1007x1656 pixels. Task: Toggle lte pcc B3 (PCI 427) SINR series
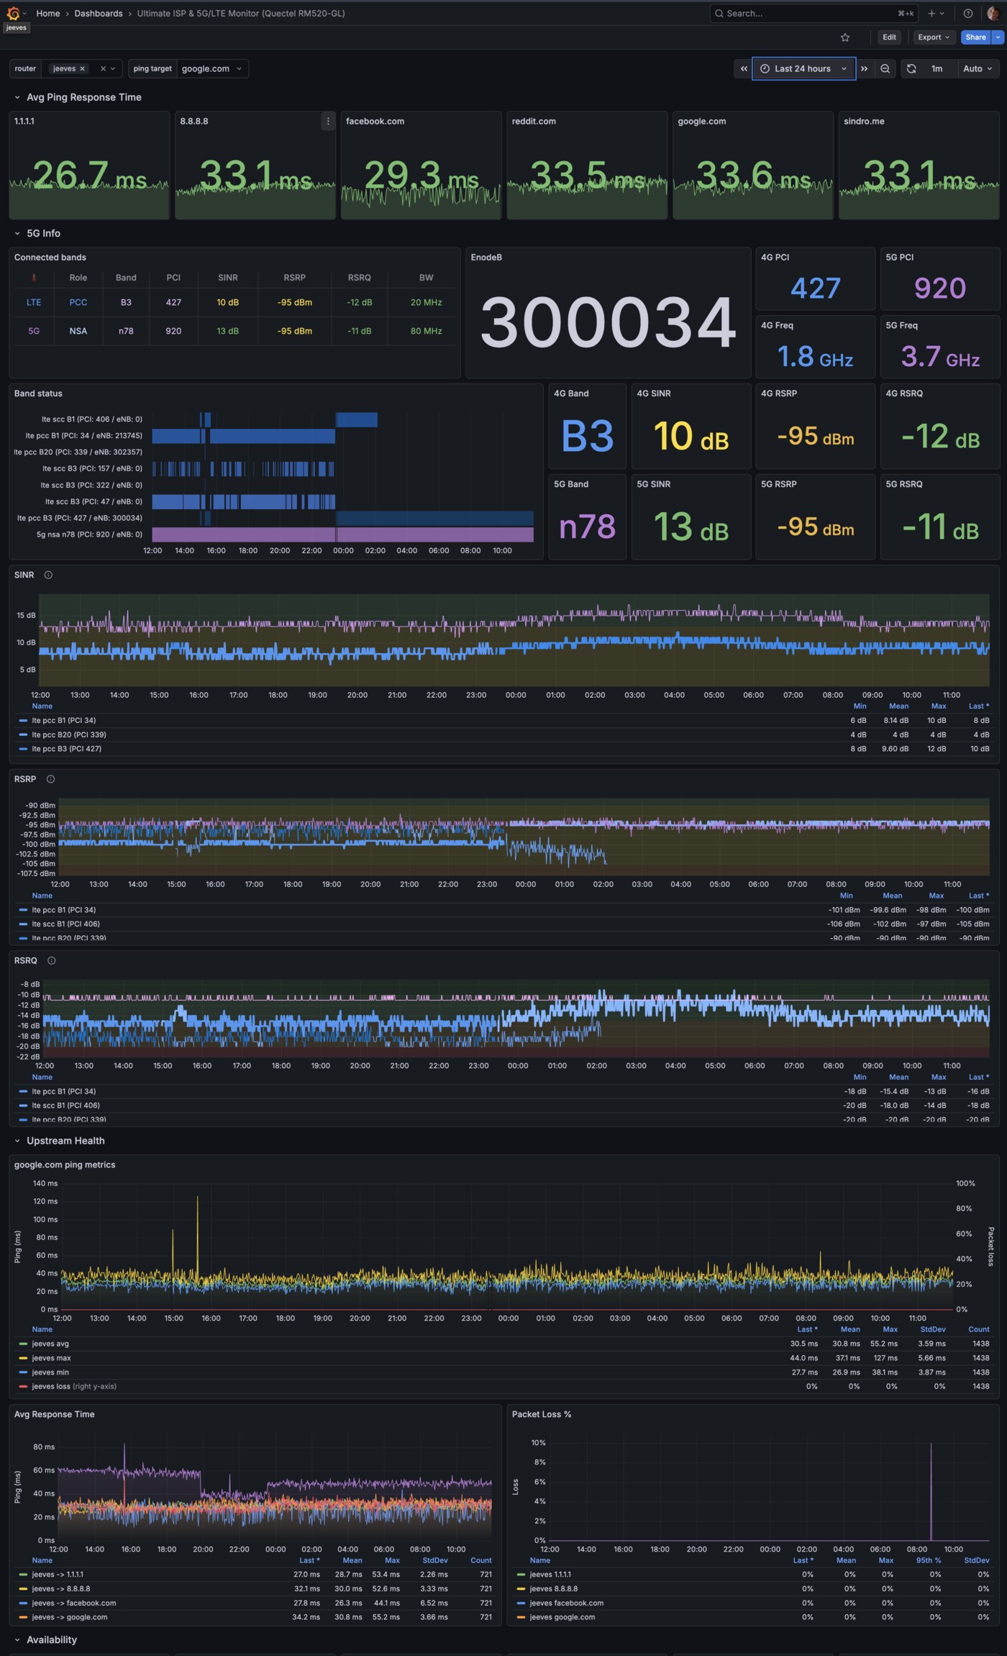[66, 749]
